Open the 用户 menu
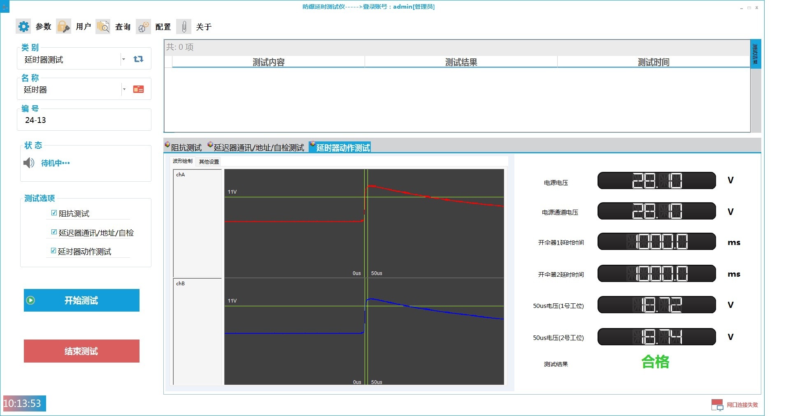This screenshot has height=416, width=786. tap(83, 27)
